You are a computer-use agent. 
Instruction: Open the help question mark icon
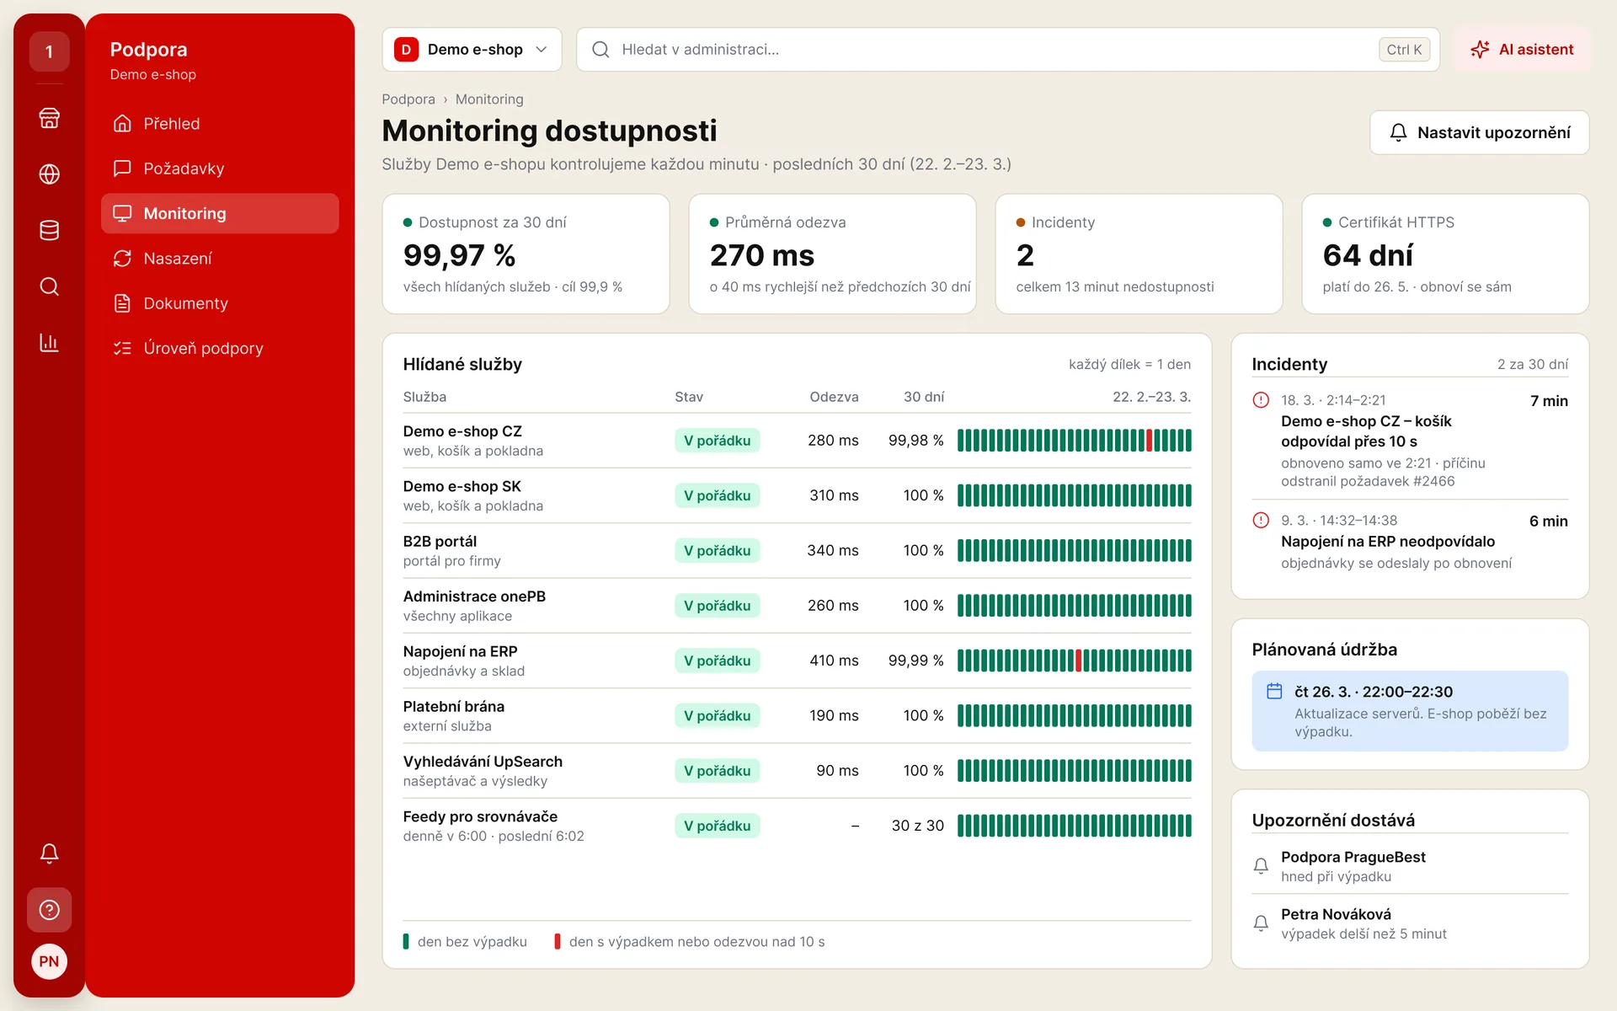click(x=49, y=910)
